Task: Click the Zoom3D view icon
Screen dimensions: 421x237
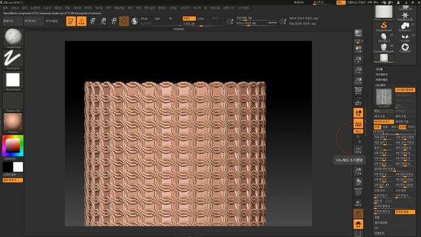Action: (358, 171)
